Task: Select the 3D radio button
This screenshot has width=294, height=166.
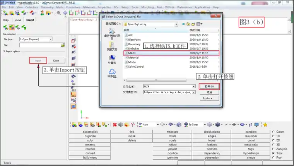Action: (x=273, y=145)
